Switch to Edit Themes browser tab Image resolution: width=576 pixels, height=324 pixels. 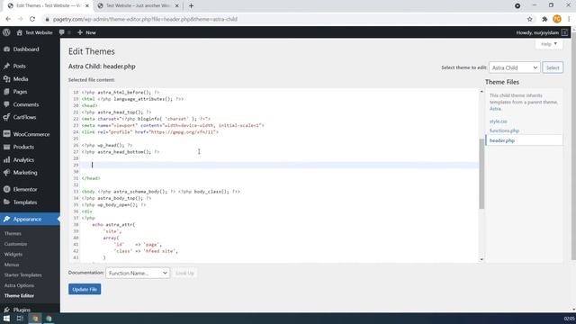coord(48,6)
